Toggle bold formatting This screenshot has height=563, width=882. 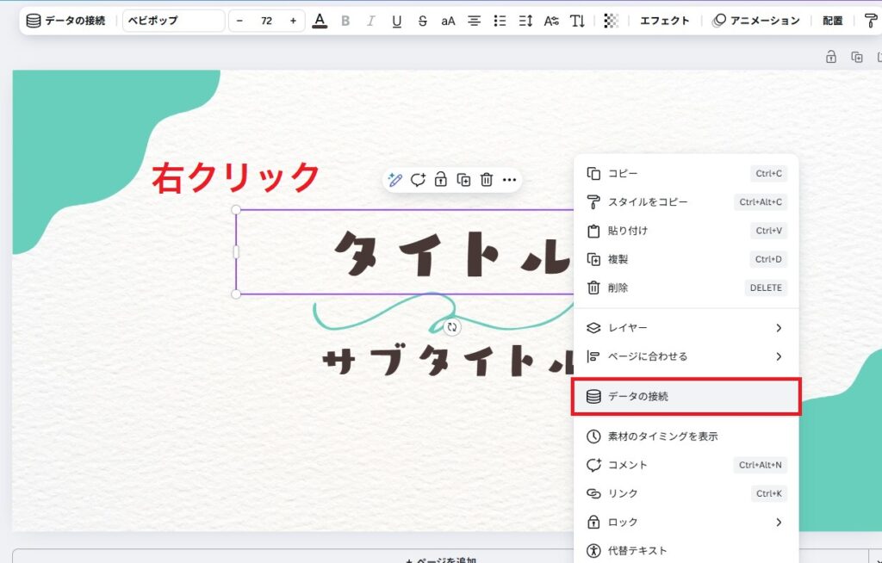(345, 21)
